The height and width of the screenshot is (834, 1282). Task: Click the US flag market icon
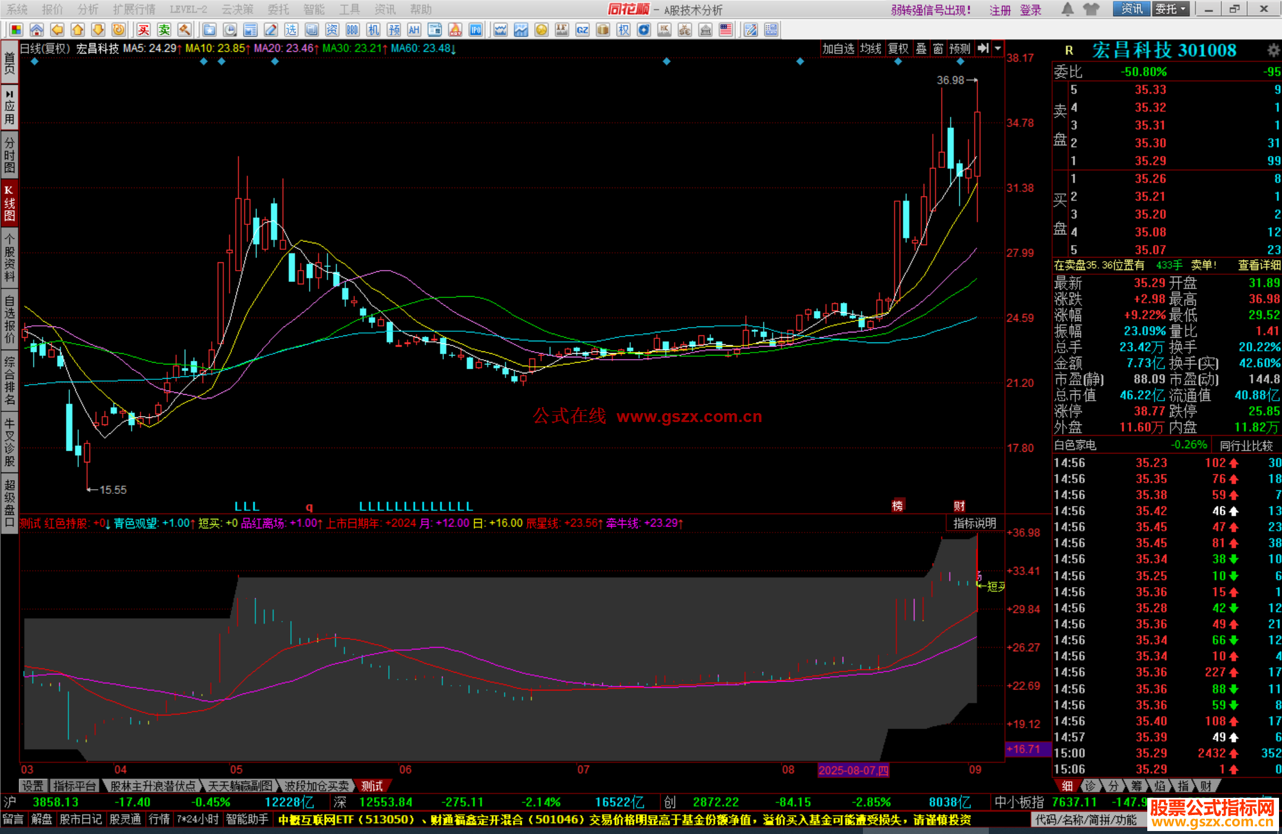tap(725, 30)
